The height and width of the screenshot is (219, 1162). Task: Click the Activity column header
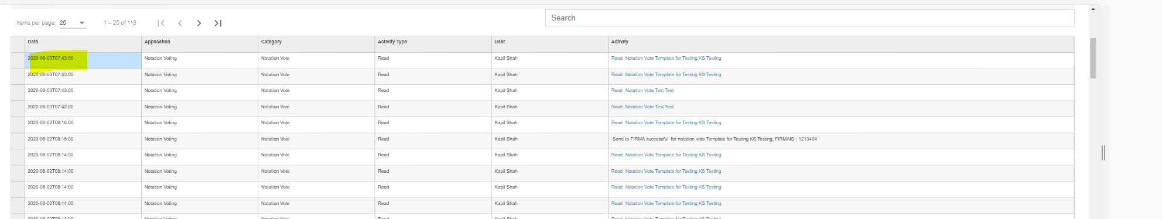[x=620, y=42]
